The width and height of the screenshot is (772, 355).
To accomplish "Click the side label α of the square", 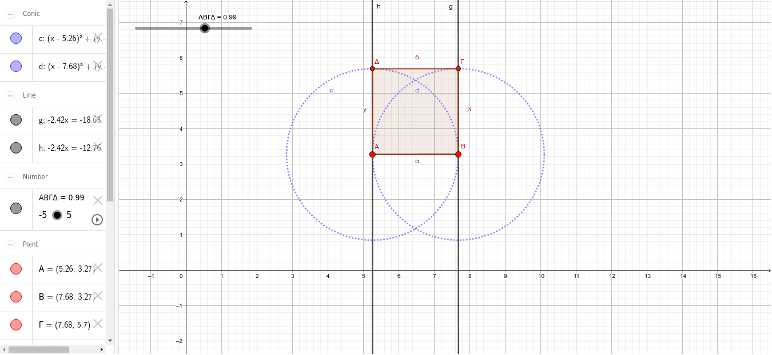I will click(x=417, y=161).
